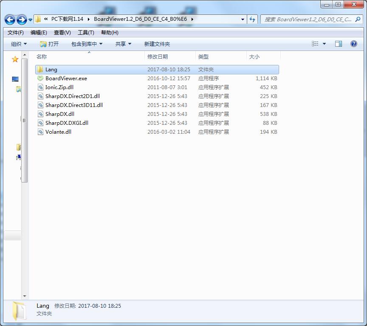Sort by the 修改日期 column header
Viewport: 367px width, 326px height.
click(x=158, y=56)
